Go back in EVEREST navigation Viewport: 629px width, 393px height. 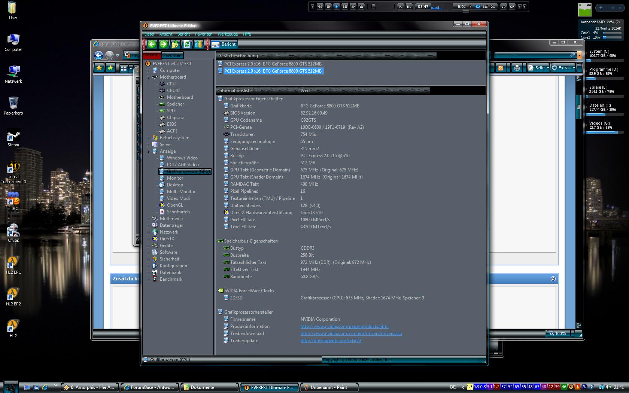click(x=152, y=44)
